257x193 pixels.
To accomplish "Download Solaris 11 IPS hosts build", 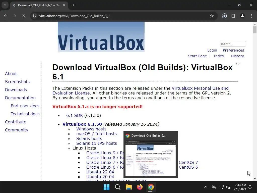I will tap(97, 143).
